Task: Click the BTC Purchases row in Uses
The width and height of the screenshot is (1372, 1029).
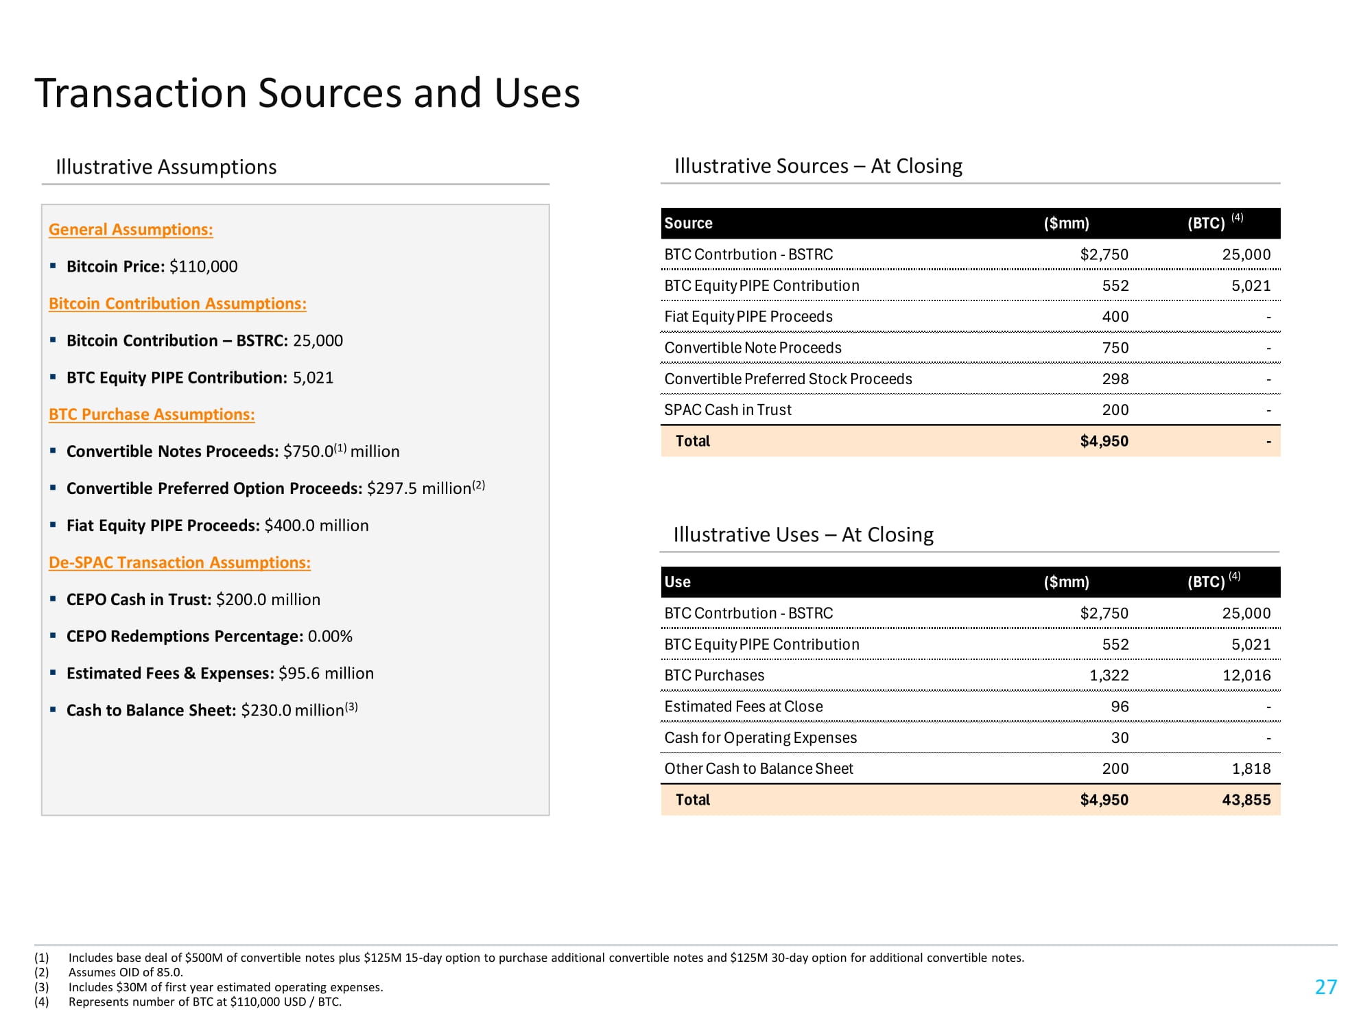Action: click(714, 676)
